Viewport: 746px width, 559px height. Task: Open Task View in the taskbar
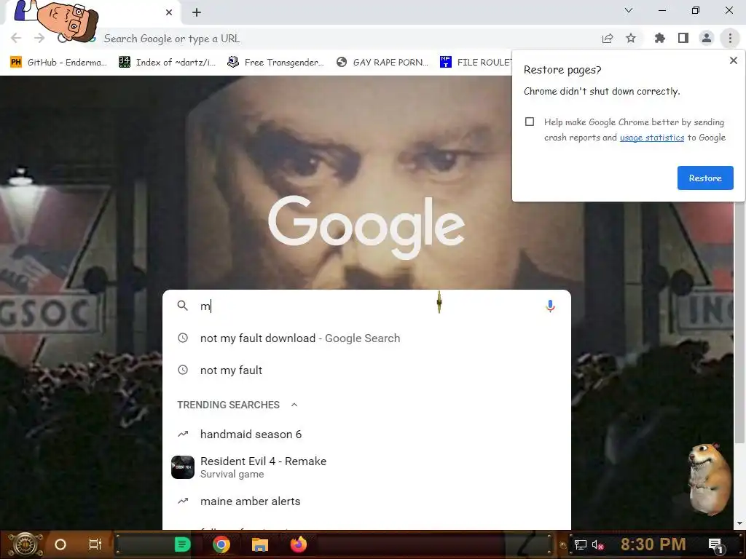pos(95,544)
